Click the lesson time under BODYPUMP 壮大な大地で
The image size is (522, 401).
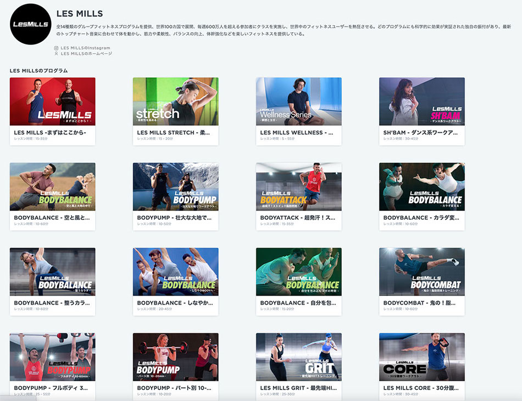point(154,224)
